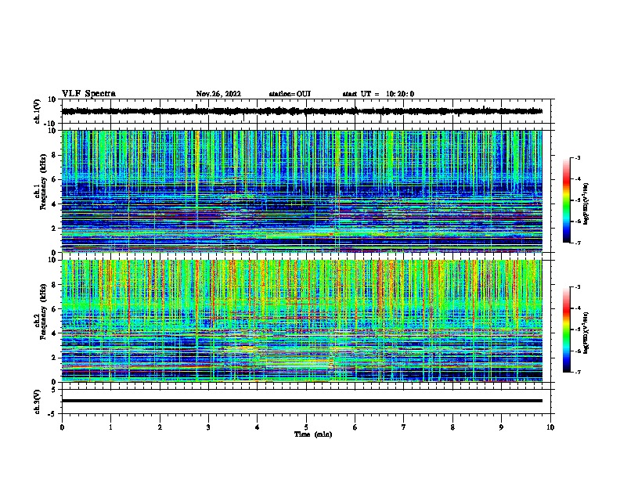
Task: Click the ch.2 color bar unit label
Action: coord(586,333)
